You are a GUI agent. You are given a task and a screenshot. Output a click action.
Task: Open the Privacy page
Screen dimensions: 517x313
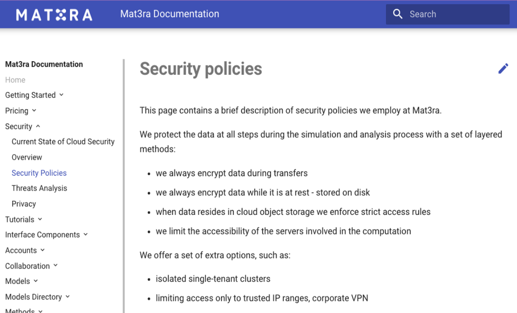click(24, 204)
